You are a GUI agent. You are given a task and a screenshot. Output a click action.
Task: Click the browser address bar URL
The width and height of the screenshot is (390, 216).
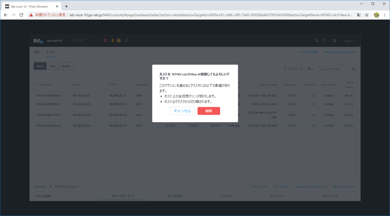click(x=211, y=15)
